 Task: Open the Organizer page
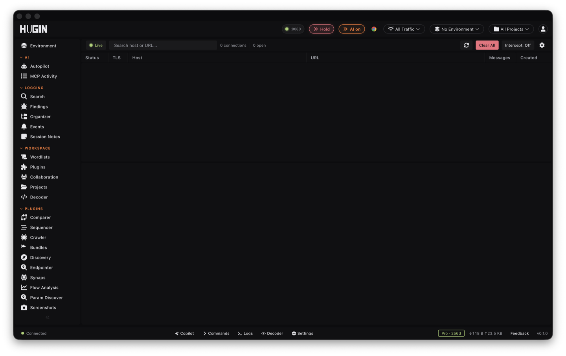(x=36, y=117)
